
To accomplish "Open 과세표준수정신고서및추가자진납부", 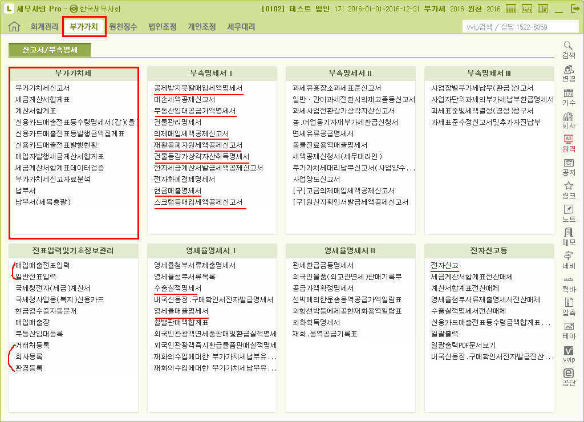I will (x=486, y=122).
